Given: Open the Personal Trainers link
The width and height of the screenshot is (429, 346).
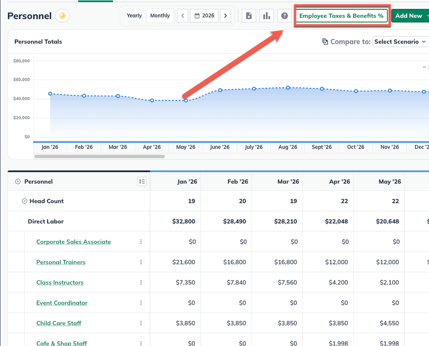Looking at the screenshot, I should click(x=61, y=262).
